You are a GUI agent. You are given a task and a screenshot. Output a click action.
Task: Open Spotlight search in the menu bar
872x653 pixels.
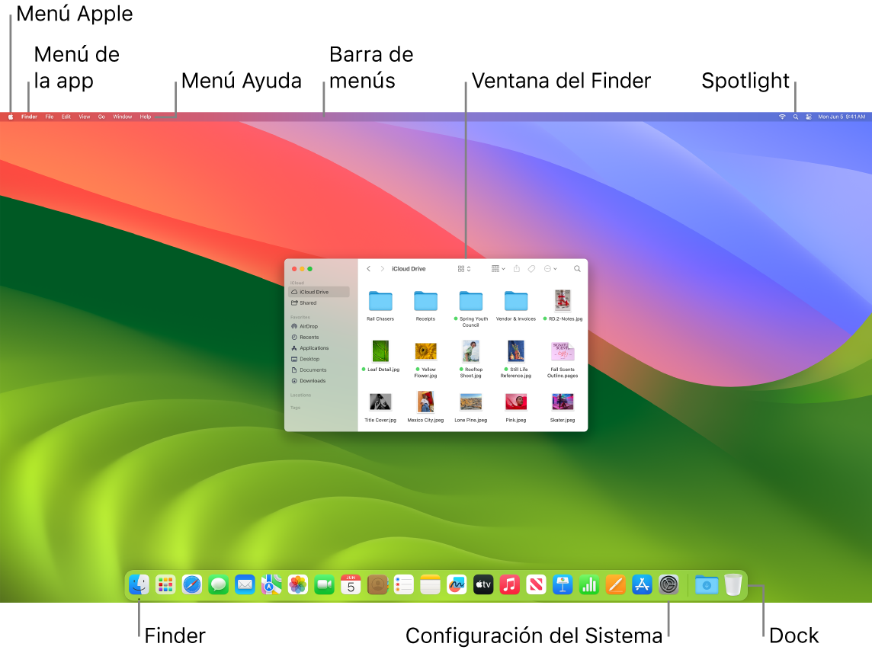coord(795,117)
